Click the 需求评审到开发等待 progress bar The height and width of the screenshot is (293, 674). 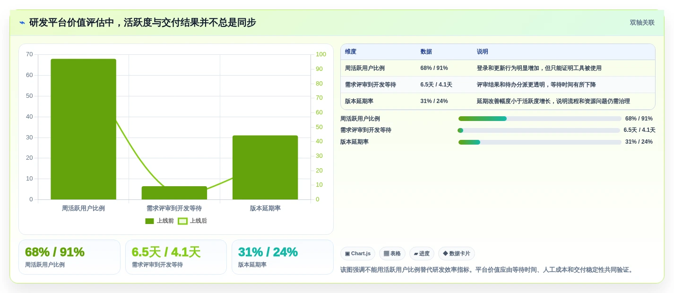[x=539, y=130]
